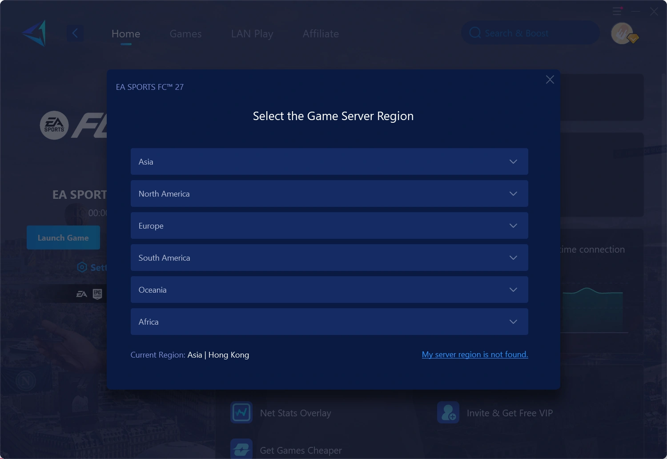The image size is (667, 459).
Task: Click the connection latency graph
Action: pyautogui.click(x=593, y=309)
